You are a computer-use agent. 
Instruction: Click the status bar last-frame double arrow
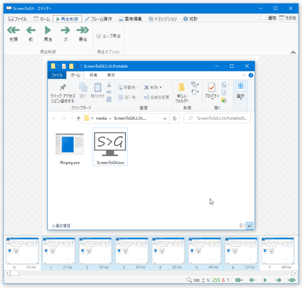coord(291,281)
